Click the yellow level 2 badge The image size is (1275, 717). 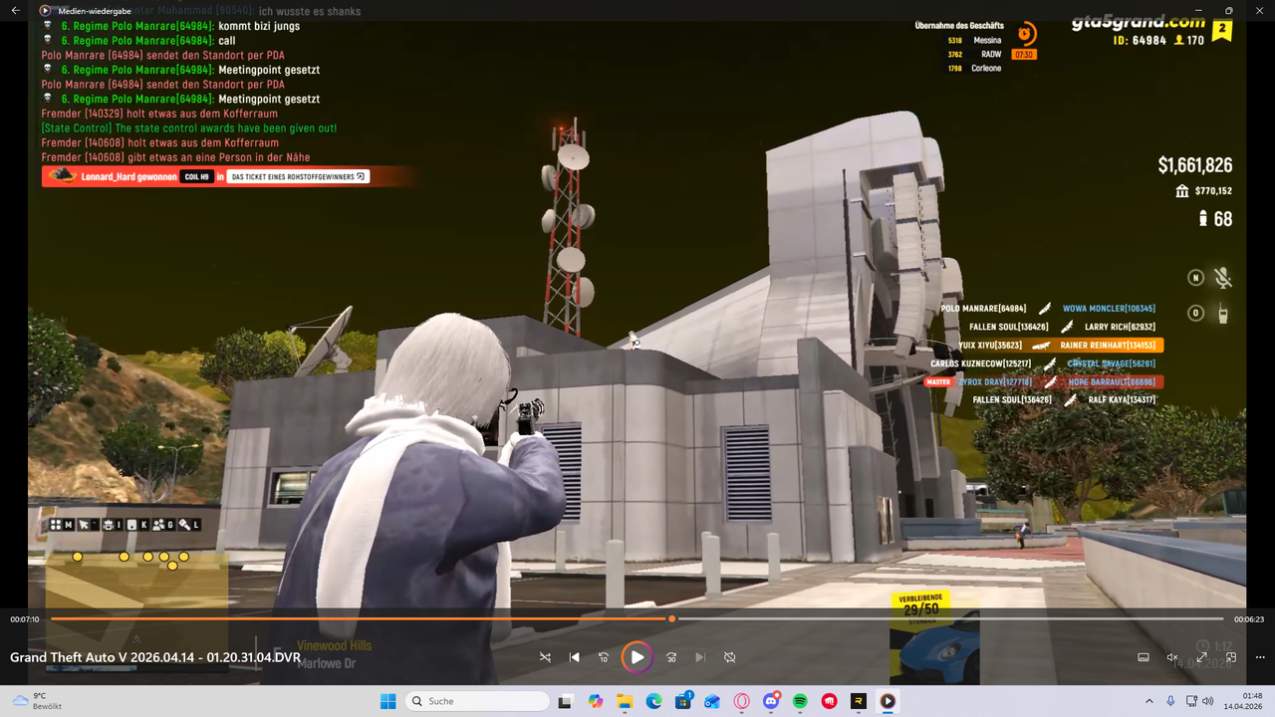1222,30
